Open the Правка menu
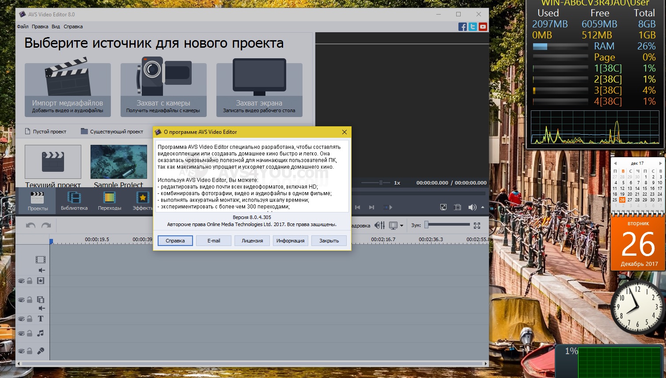Screen dimensions: 666x378 pyautogui.click(x=40, y=26)
